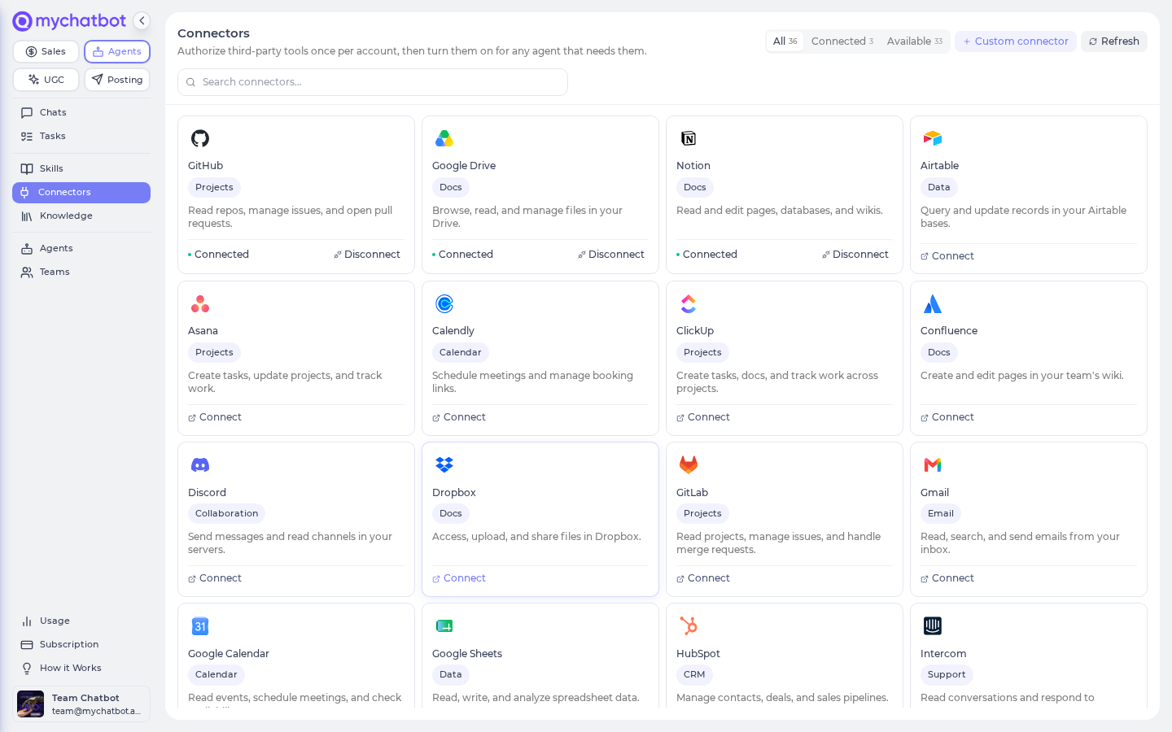Click the Projects tag on GitHub card
Image resolution: width=1172 pixels, height=732 pixels.
click(x=214, y=187)
